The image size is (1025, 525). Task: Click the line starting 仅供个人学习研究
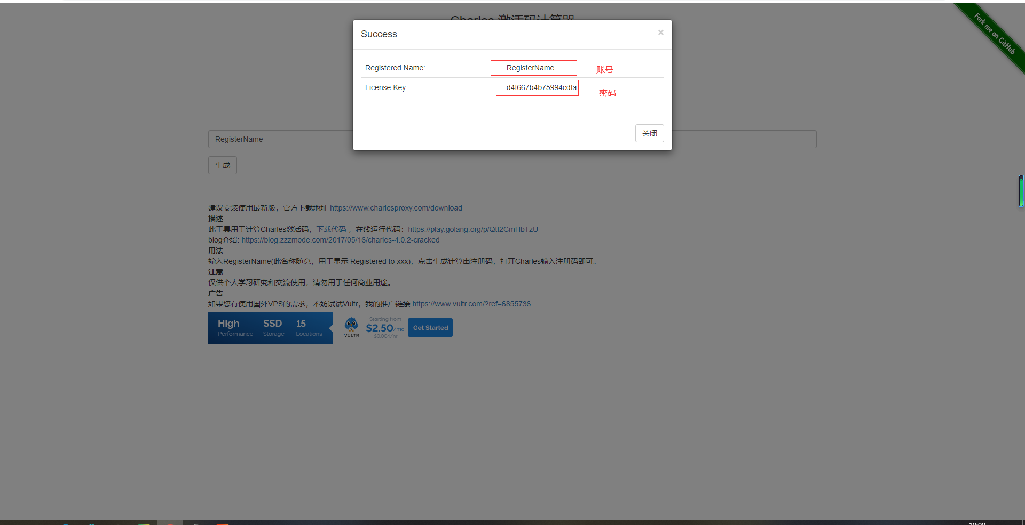302,282
